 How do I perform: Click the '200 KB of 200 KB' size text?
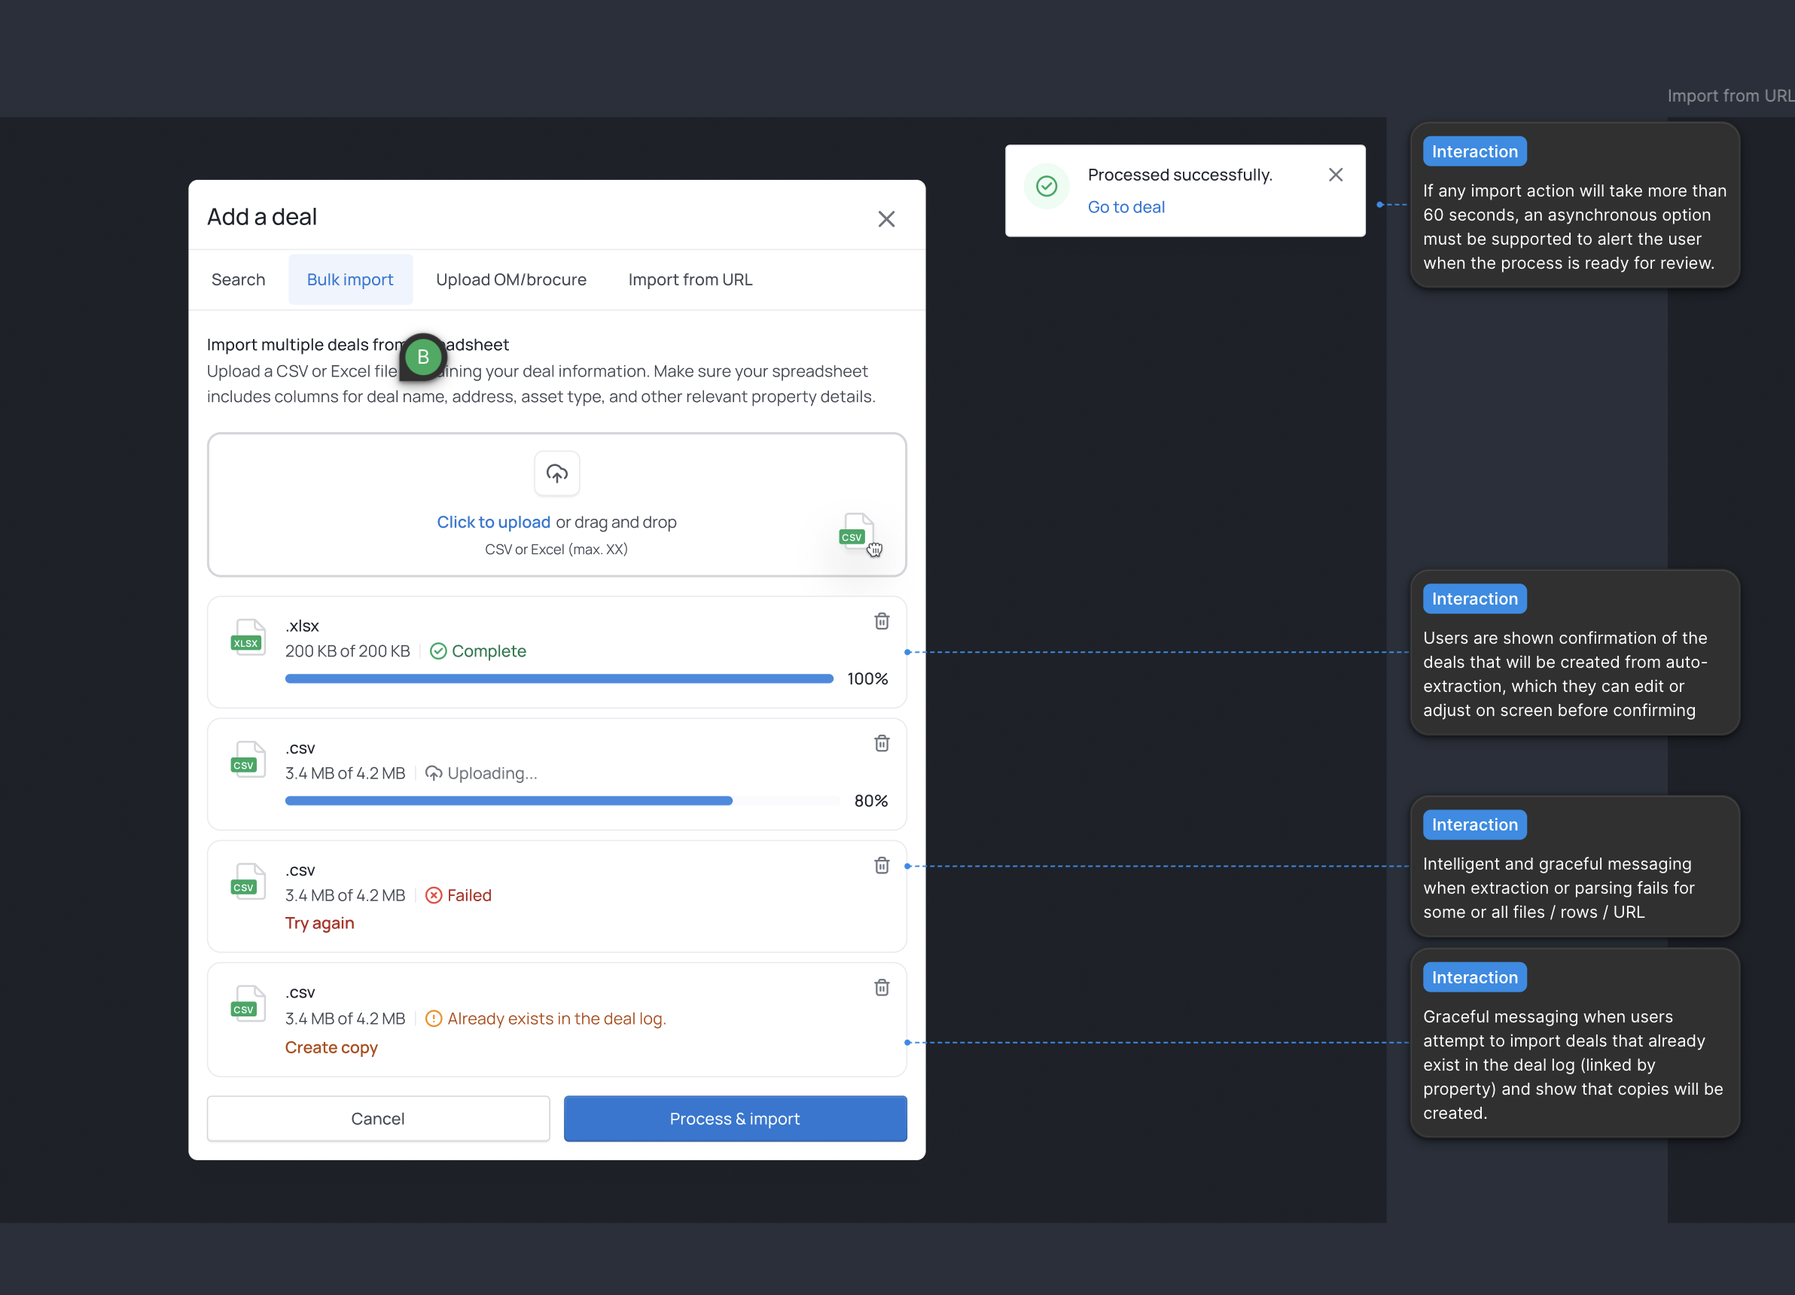click(347, 651)
